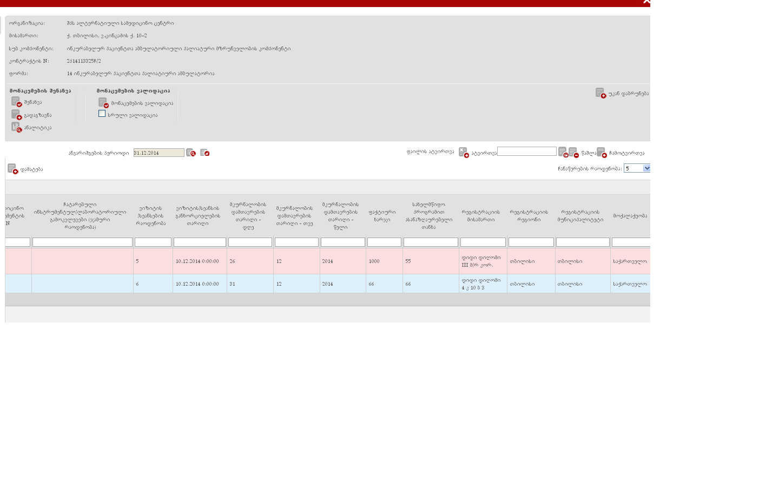This screenshot has width=779, height=487.
Task: Click the რეგისტრაციის რეგიონი column header
Action: coord(529,216)
